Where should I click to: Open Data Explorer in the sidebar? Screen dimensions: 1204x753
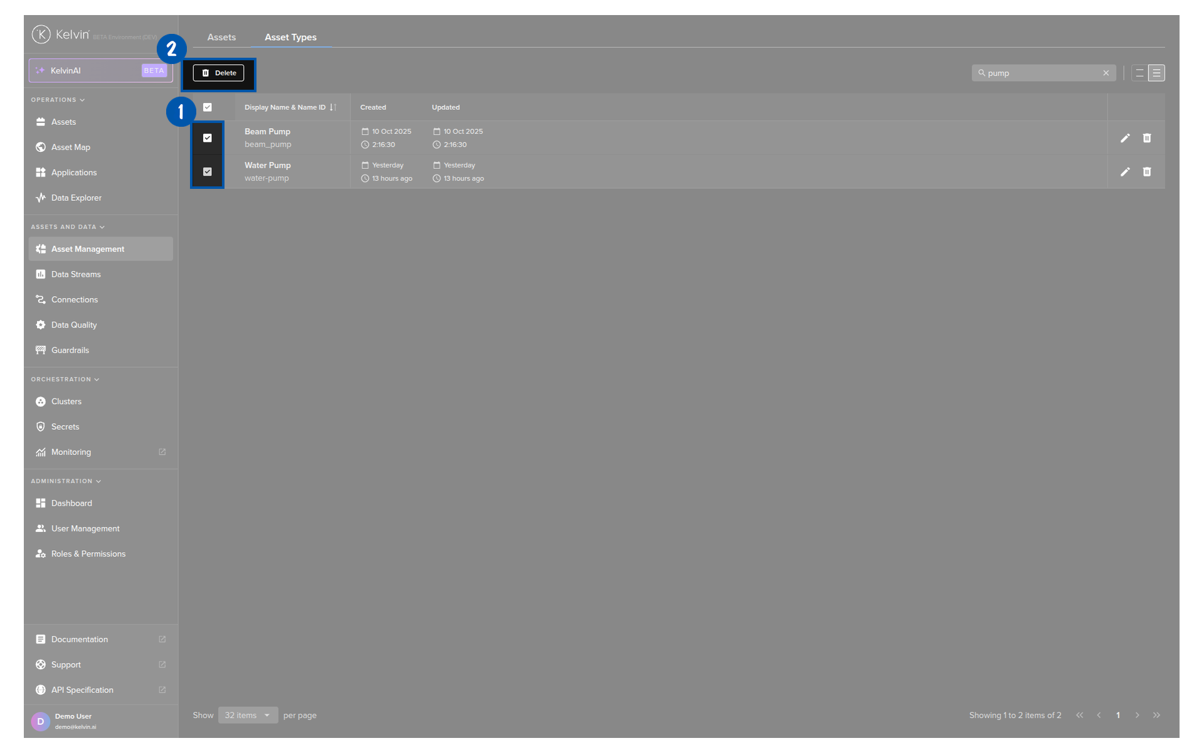click(x=76, y=198)
